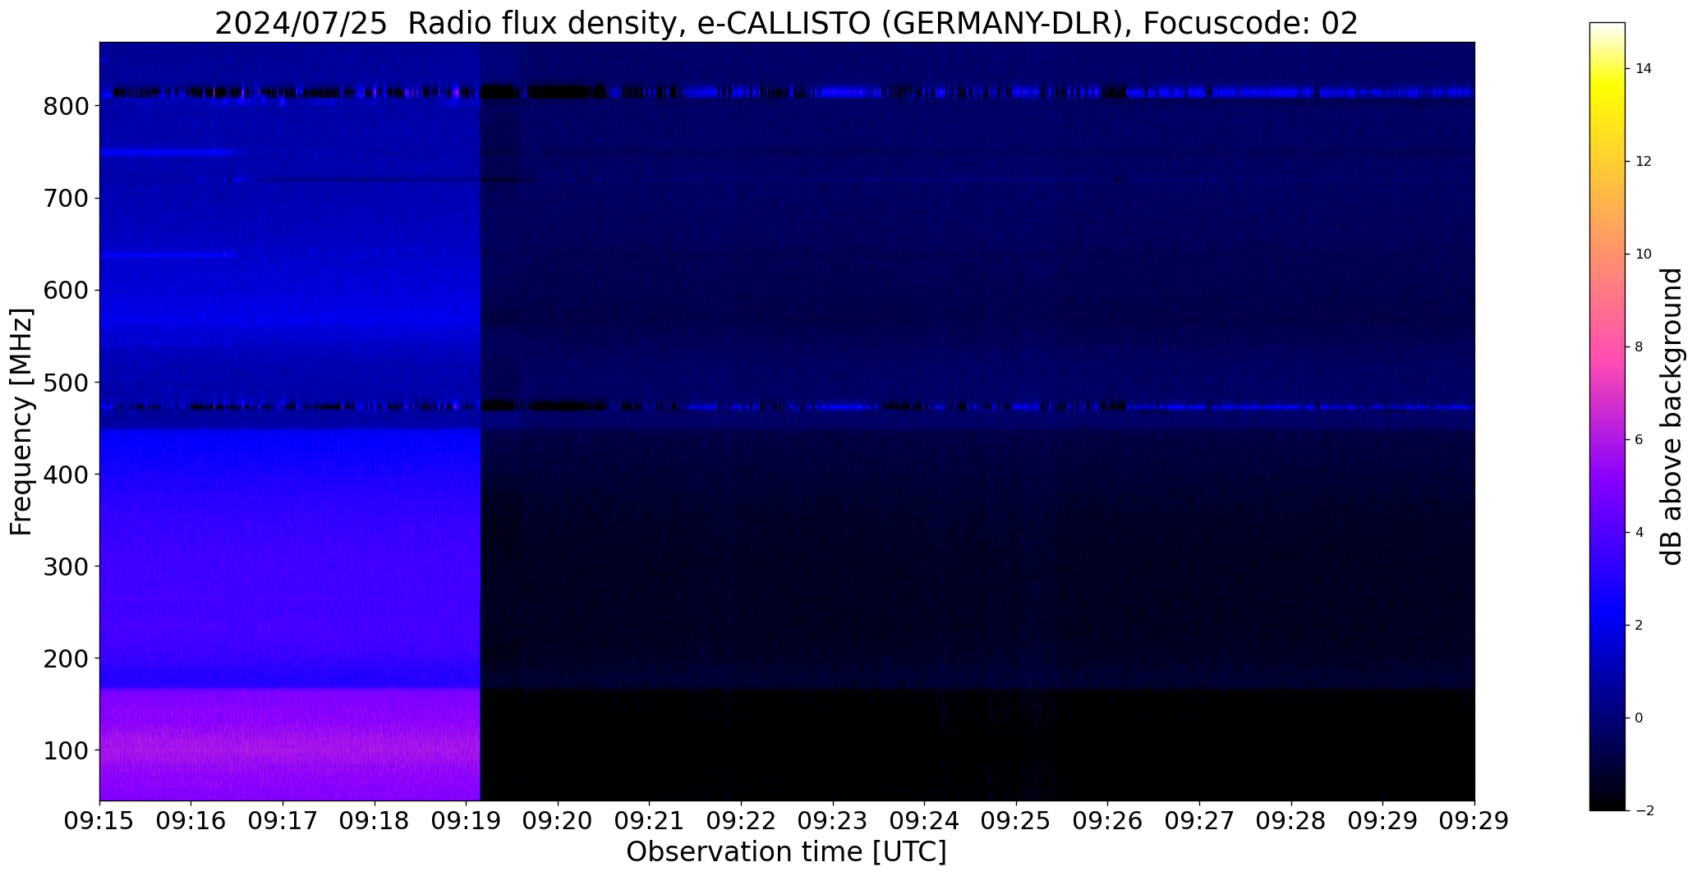Click the colorbar tick label 2
Image resolution: width=1697 pixels, height=876 pixels.
click(1639, 626)
